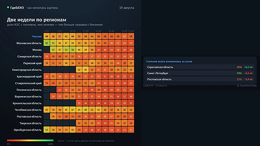
Task: Select the Московская область row label
Action: click(29, 43)
